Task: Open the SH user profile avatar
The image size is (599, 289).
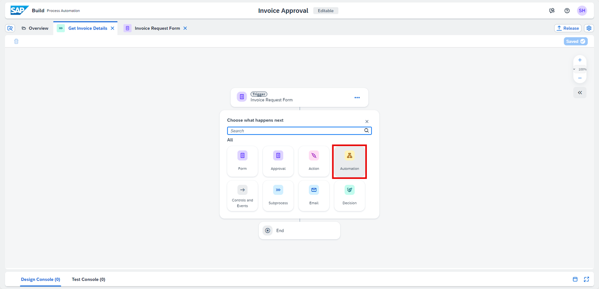Action: tap(582, 10)
